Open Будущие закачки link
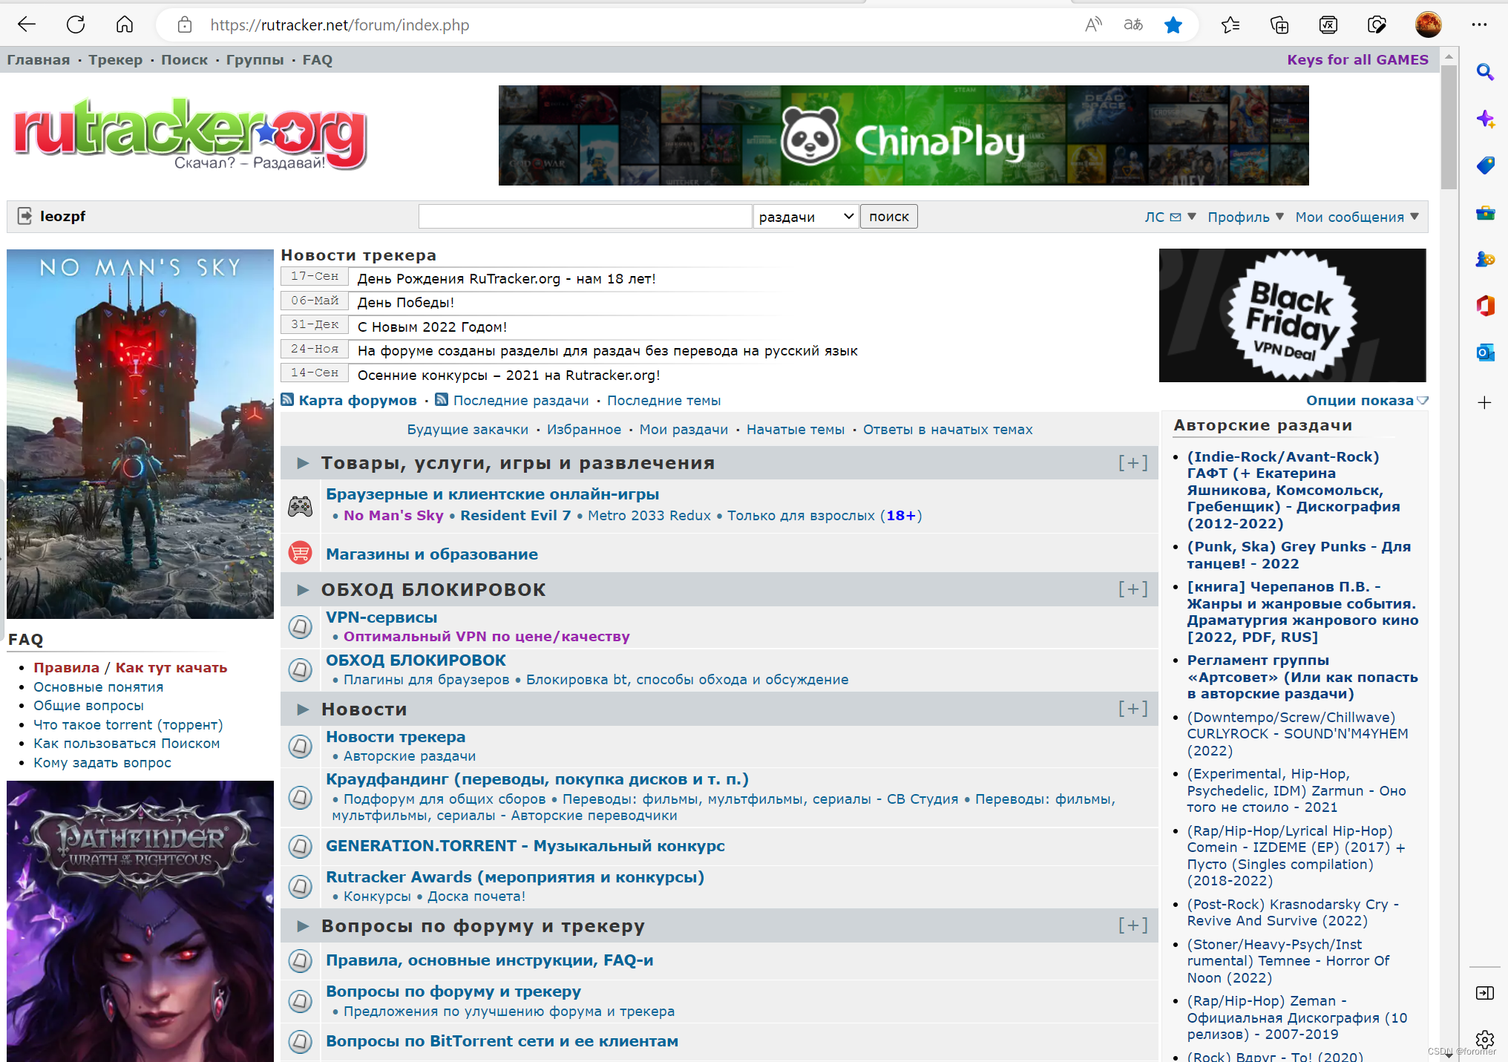The height and width of the screenshot is (1062, 1508). [468, 429]
